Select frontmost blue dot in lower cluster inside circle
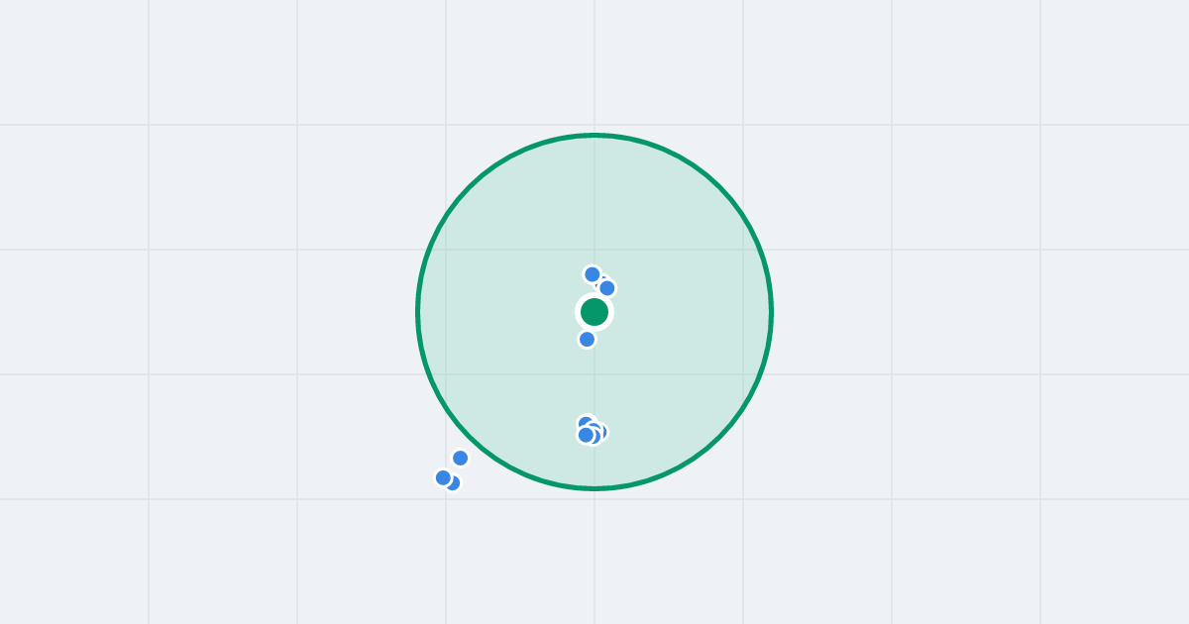Screen dimensions: 1189x624 [587, 435]
